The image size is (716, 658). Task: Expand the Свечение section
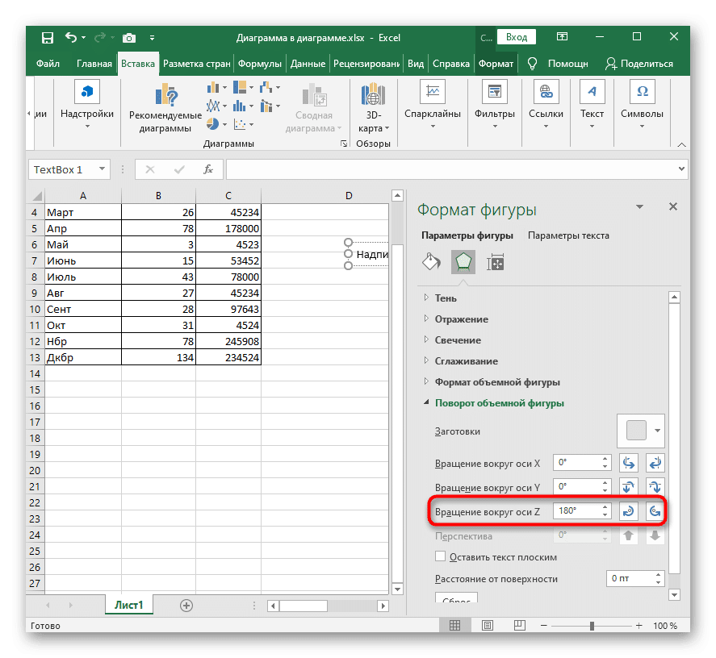point(457,340)
